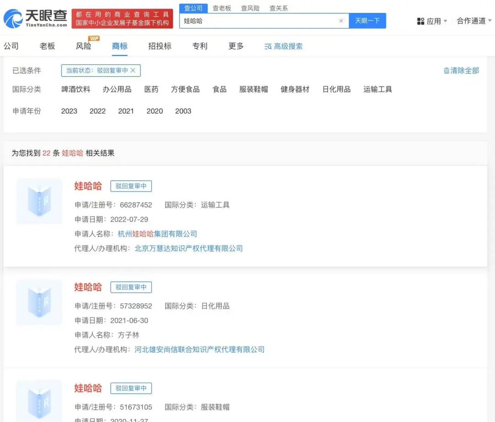Screen dimensions: 495x422
Task: Select the 查关系 search tab
Action: tap(279, 8)
